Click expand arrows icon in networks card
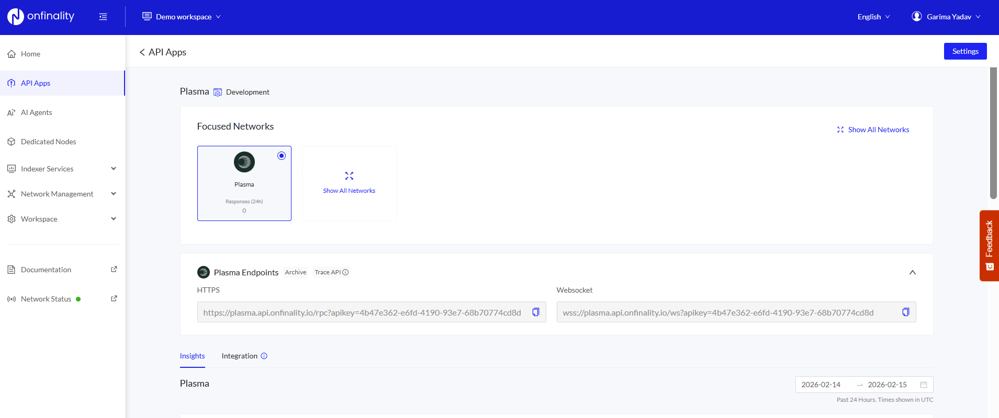Viewport: 999px width, 418px height. tap(349, 176)
